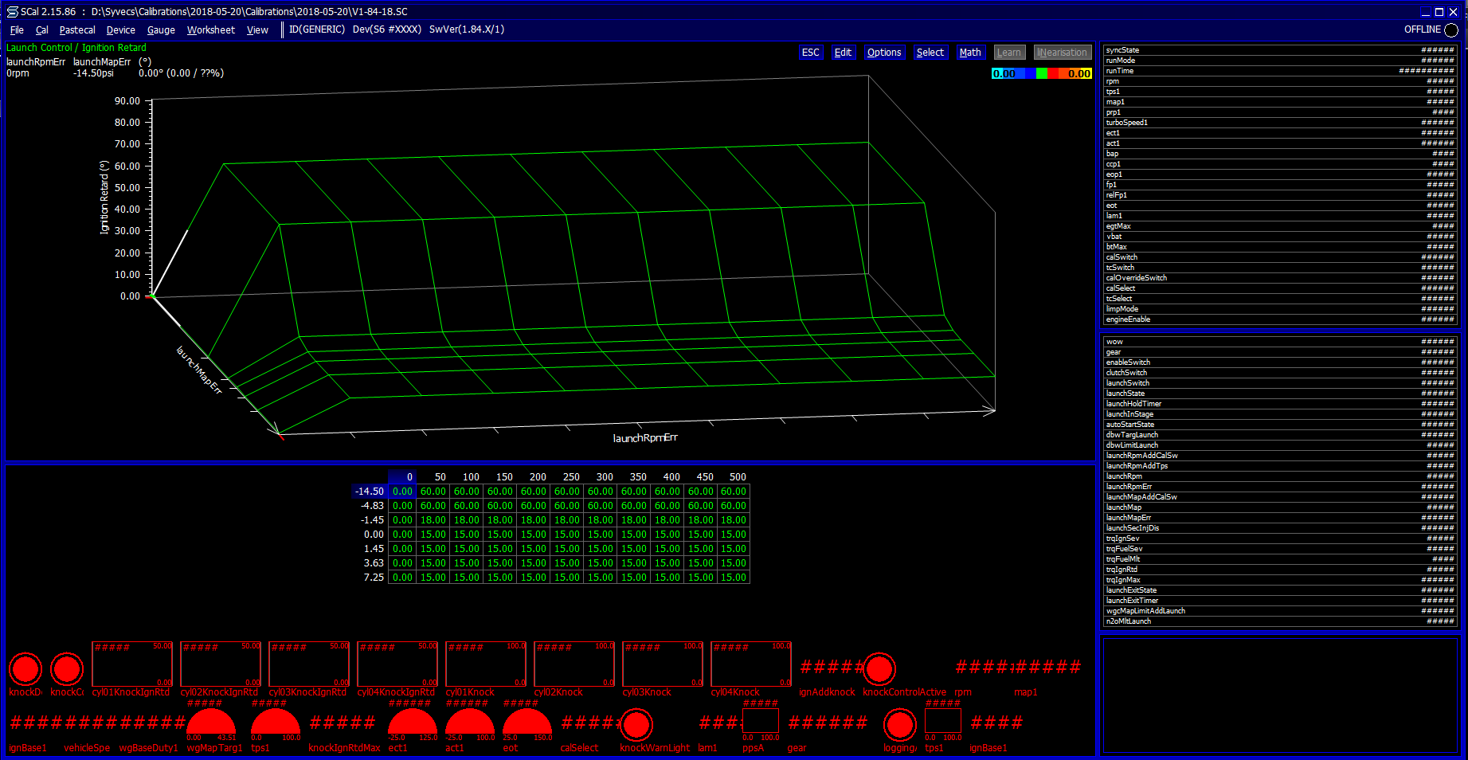Open the Worksheet menu
This screenshot has width=1468, height=760.
click(210, 29)
